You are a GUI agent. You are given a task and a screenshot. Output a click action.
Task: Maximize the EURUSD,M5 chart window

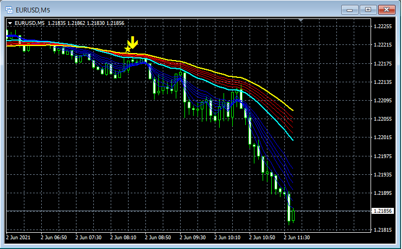click(x=368, y=10)
